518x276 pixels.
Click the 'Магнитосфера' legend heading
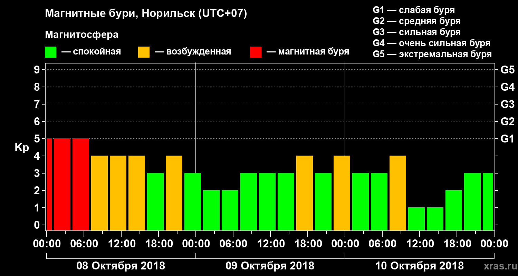[x=82, y=35]
